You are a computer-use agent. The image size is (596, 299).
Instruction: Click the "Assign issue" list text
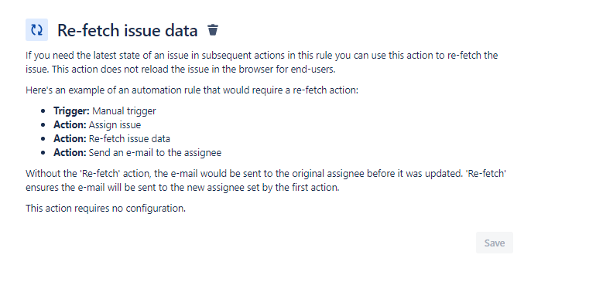click(115, 125)
